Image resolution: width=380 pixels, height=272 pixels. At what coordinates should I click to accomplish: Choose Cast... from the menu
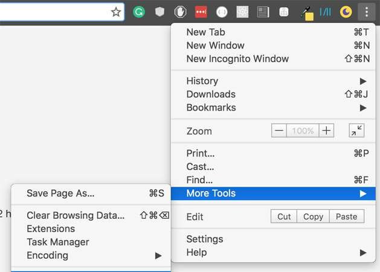click(273, 167)
